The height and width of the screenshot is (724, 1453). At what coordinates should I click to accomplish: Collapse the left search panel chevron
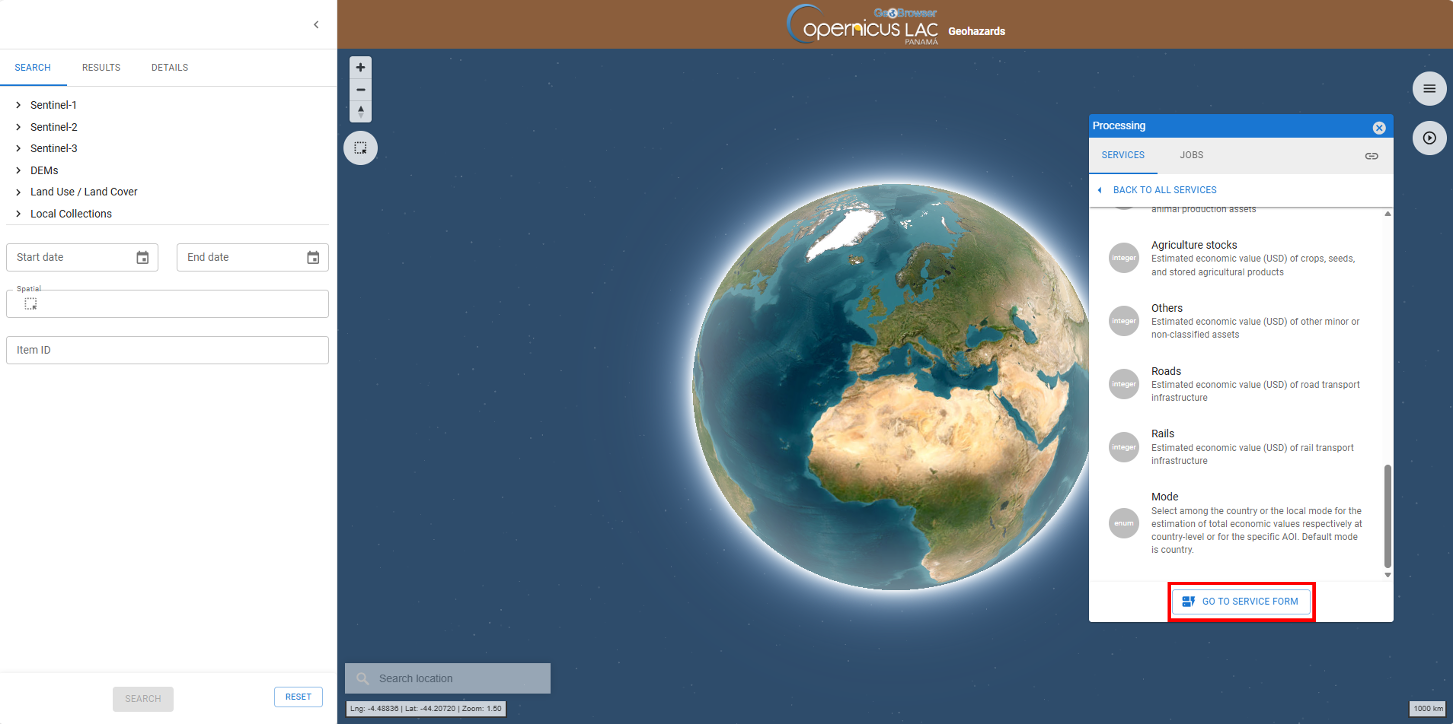(x=316, y=25)
